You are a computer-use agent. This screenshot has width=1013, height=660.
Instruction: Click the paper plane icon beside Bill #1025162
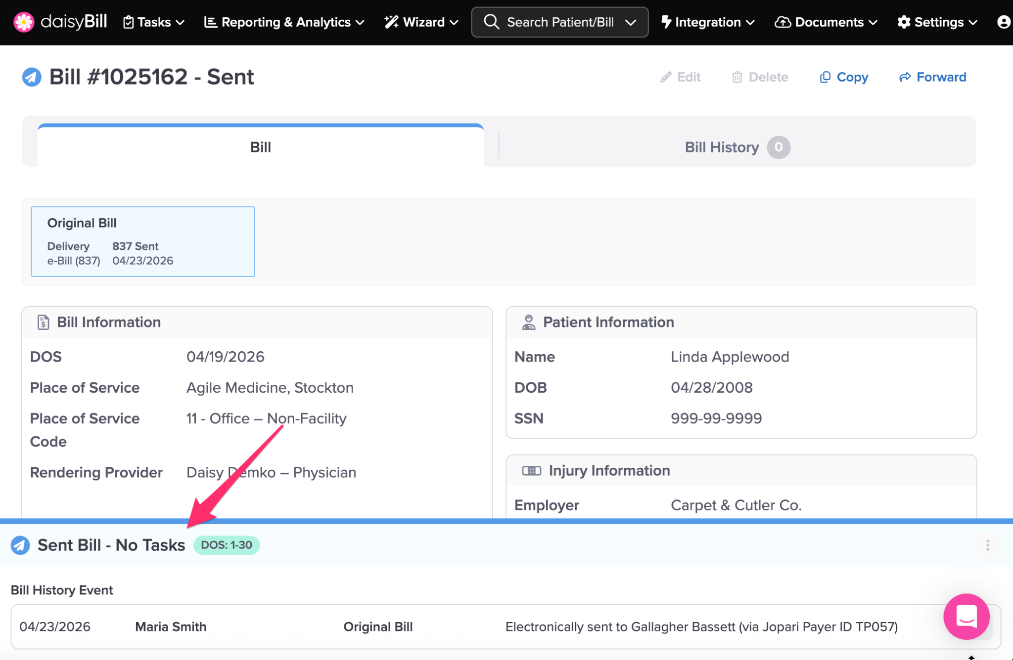(32, 77)
